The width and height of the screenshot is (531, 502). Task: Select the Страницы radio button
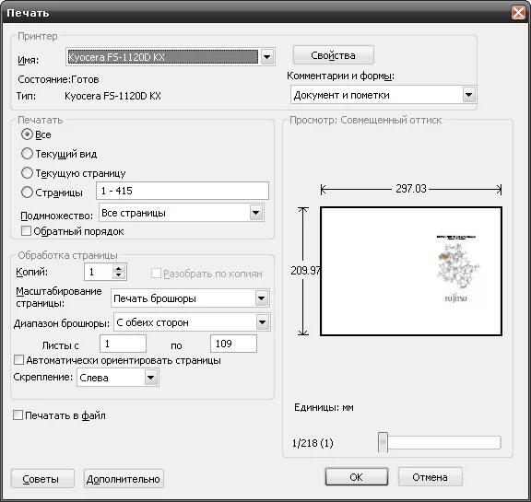(27, 193)
